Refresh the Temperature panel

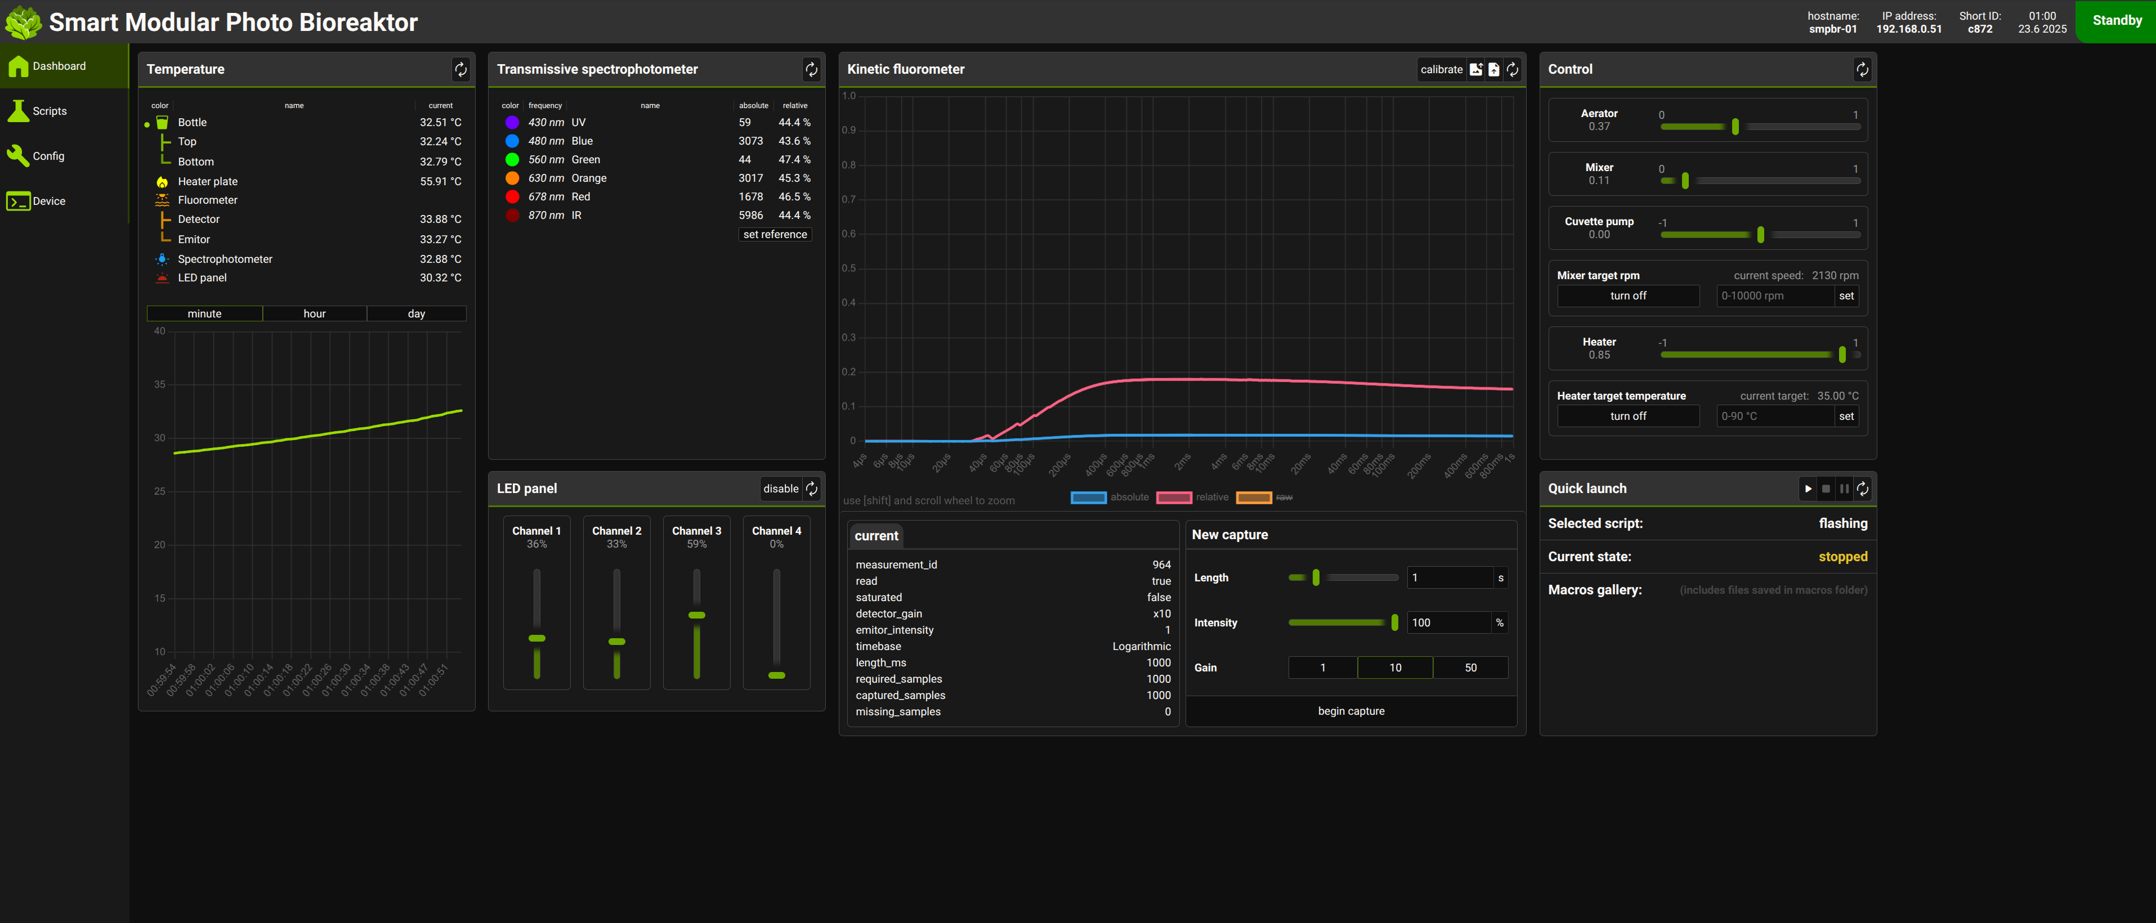coord(460,69)
